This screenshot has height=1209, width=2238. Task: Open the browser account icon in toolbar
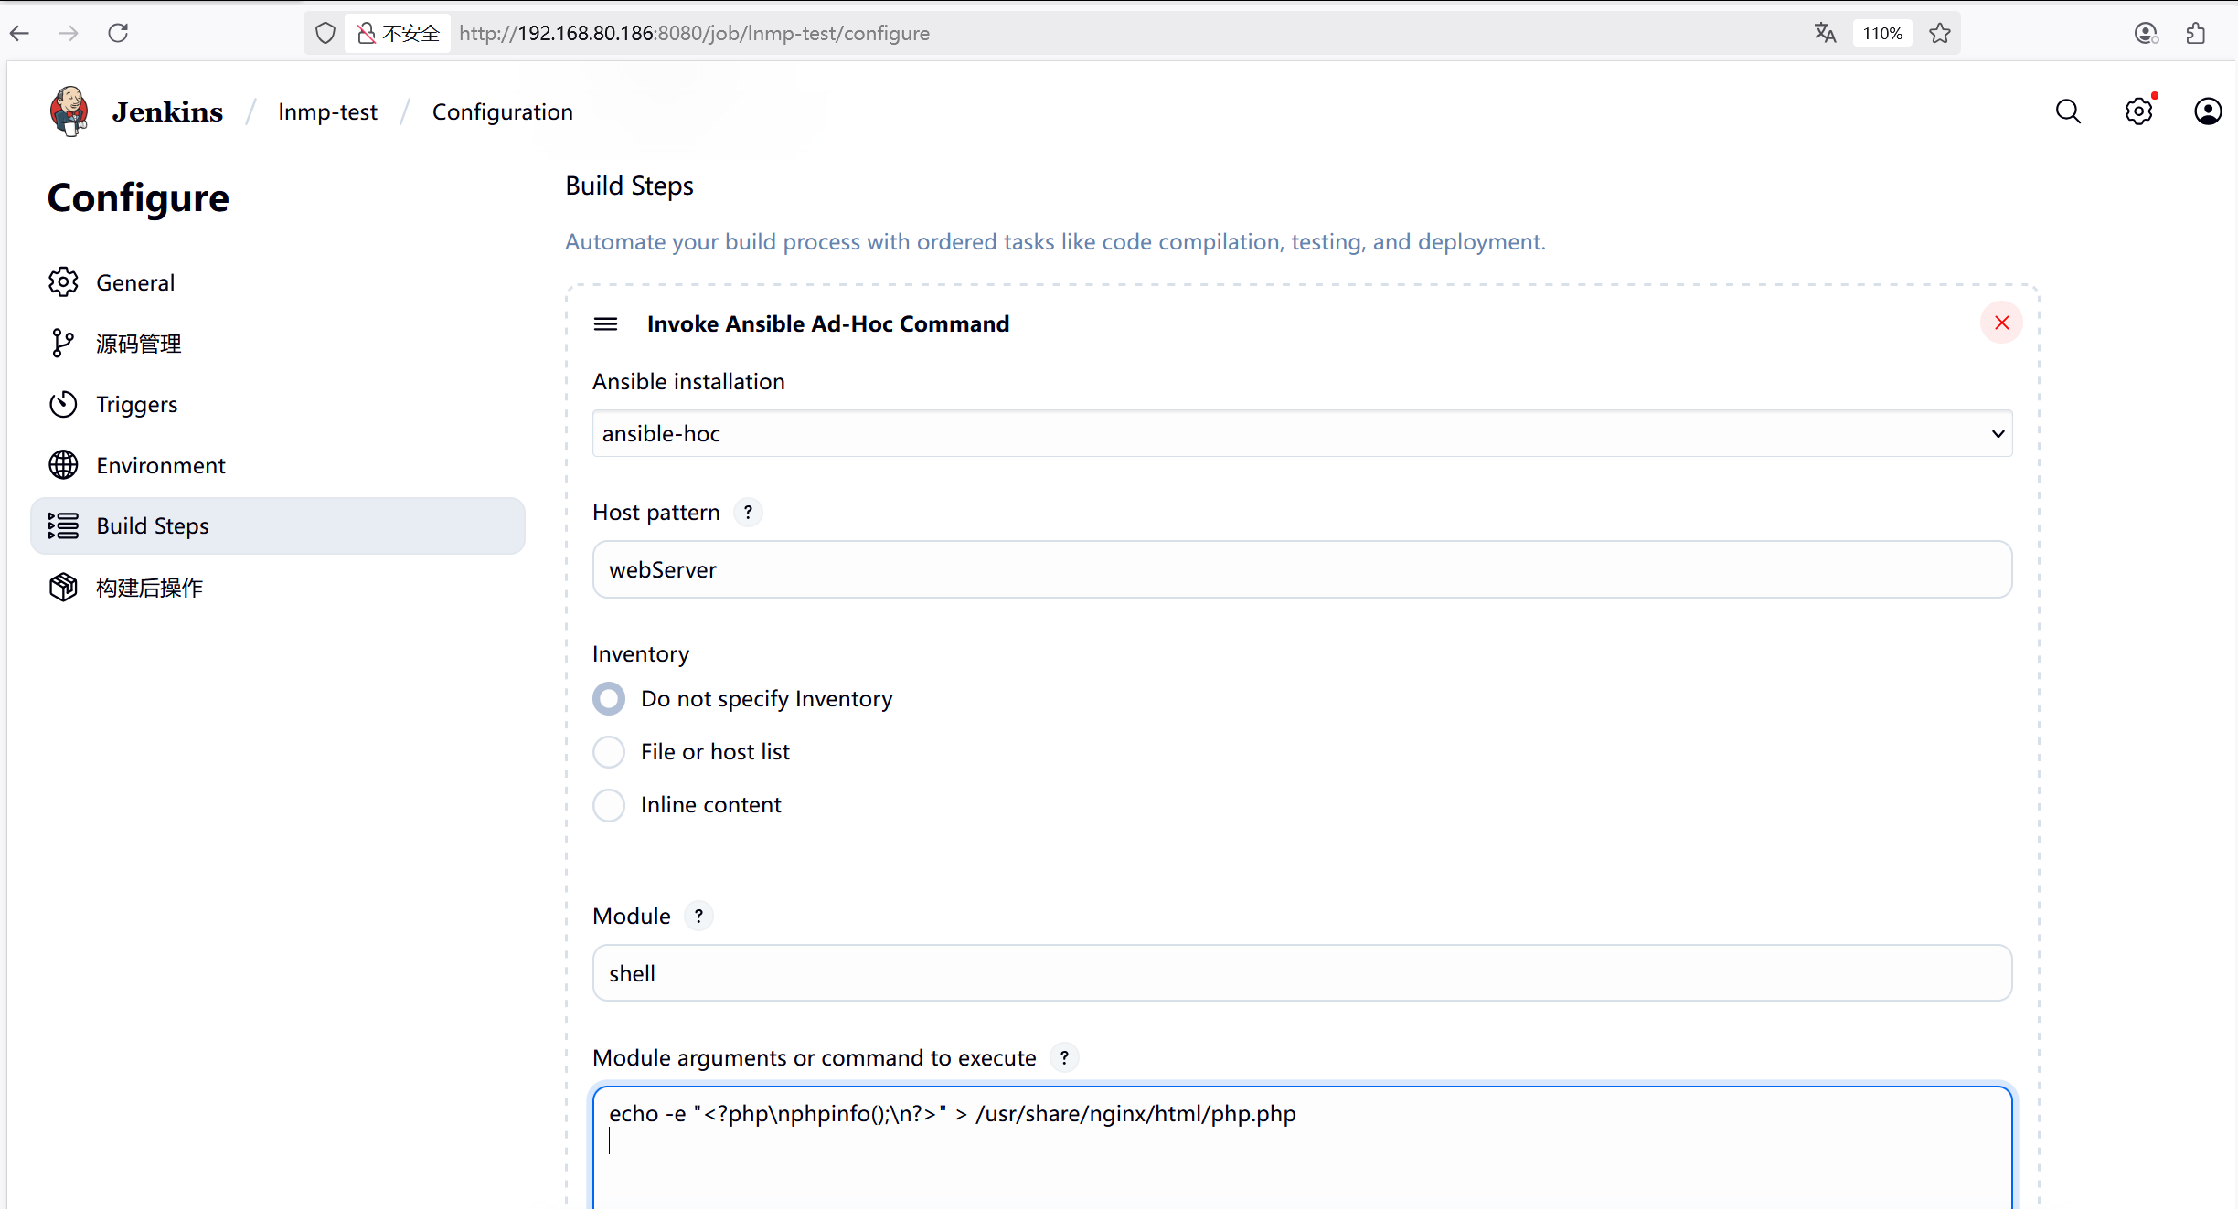[x=2147, y=33]
